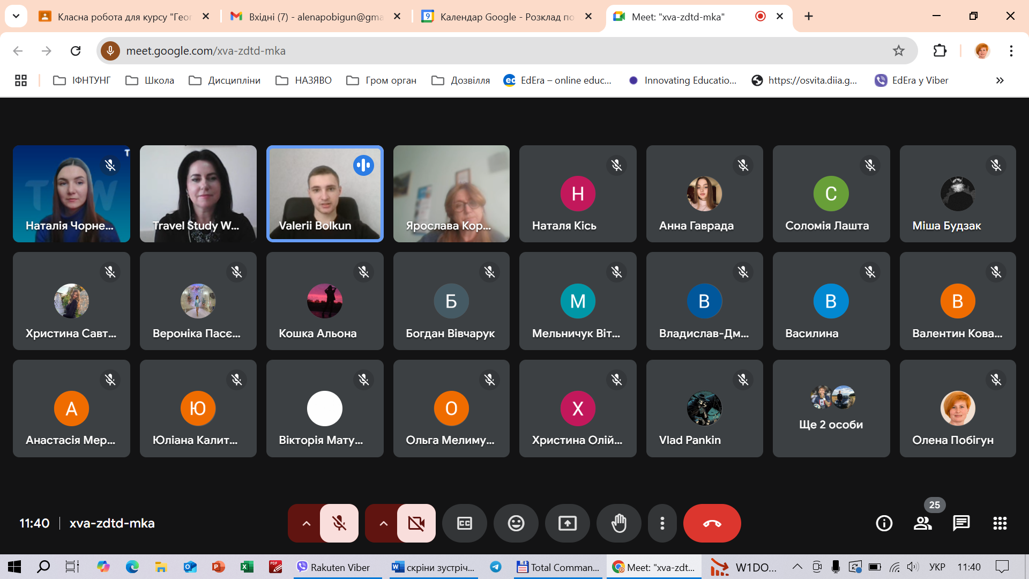Turn on the camera toggle
Viewport: 1029px width, 579px height.
point(416,523)
